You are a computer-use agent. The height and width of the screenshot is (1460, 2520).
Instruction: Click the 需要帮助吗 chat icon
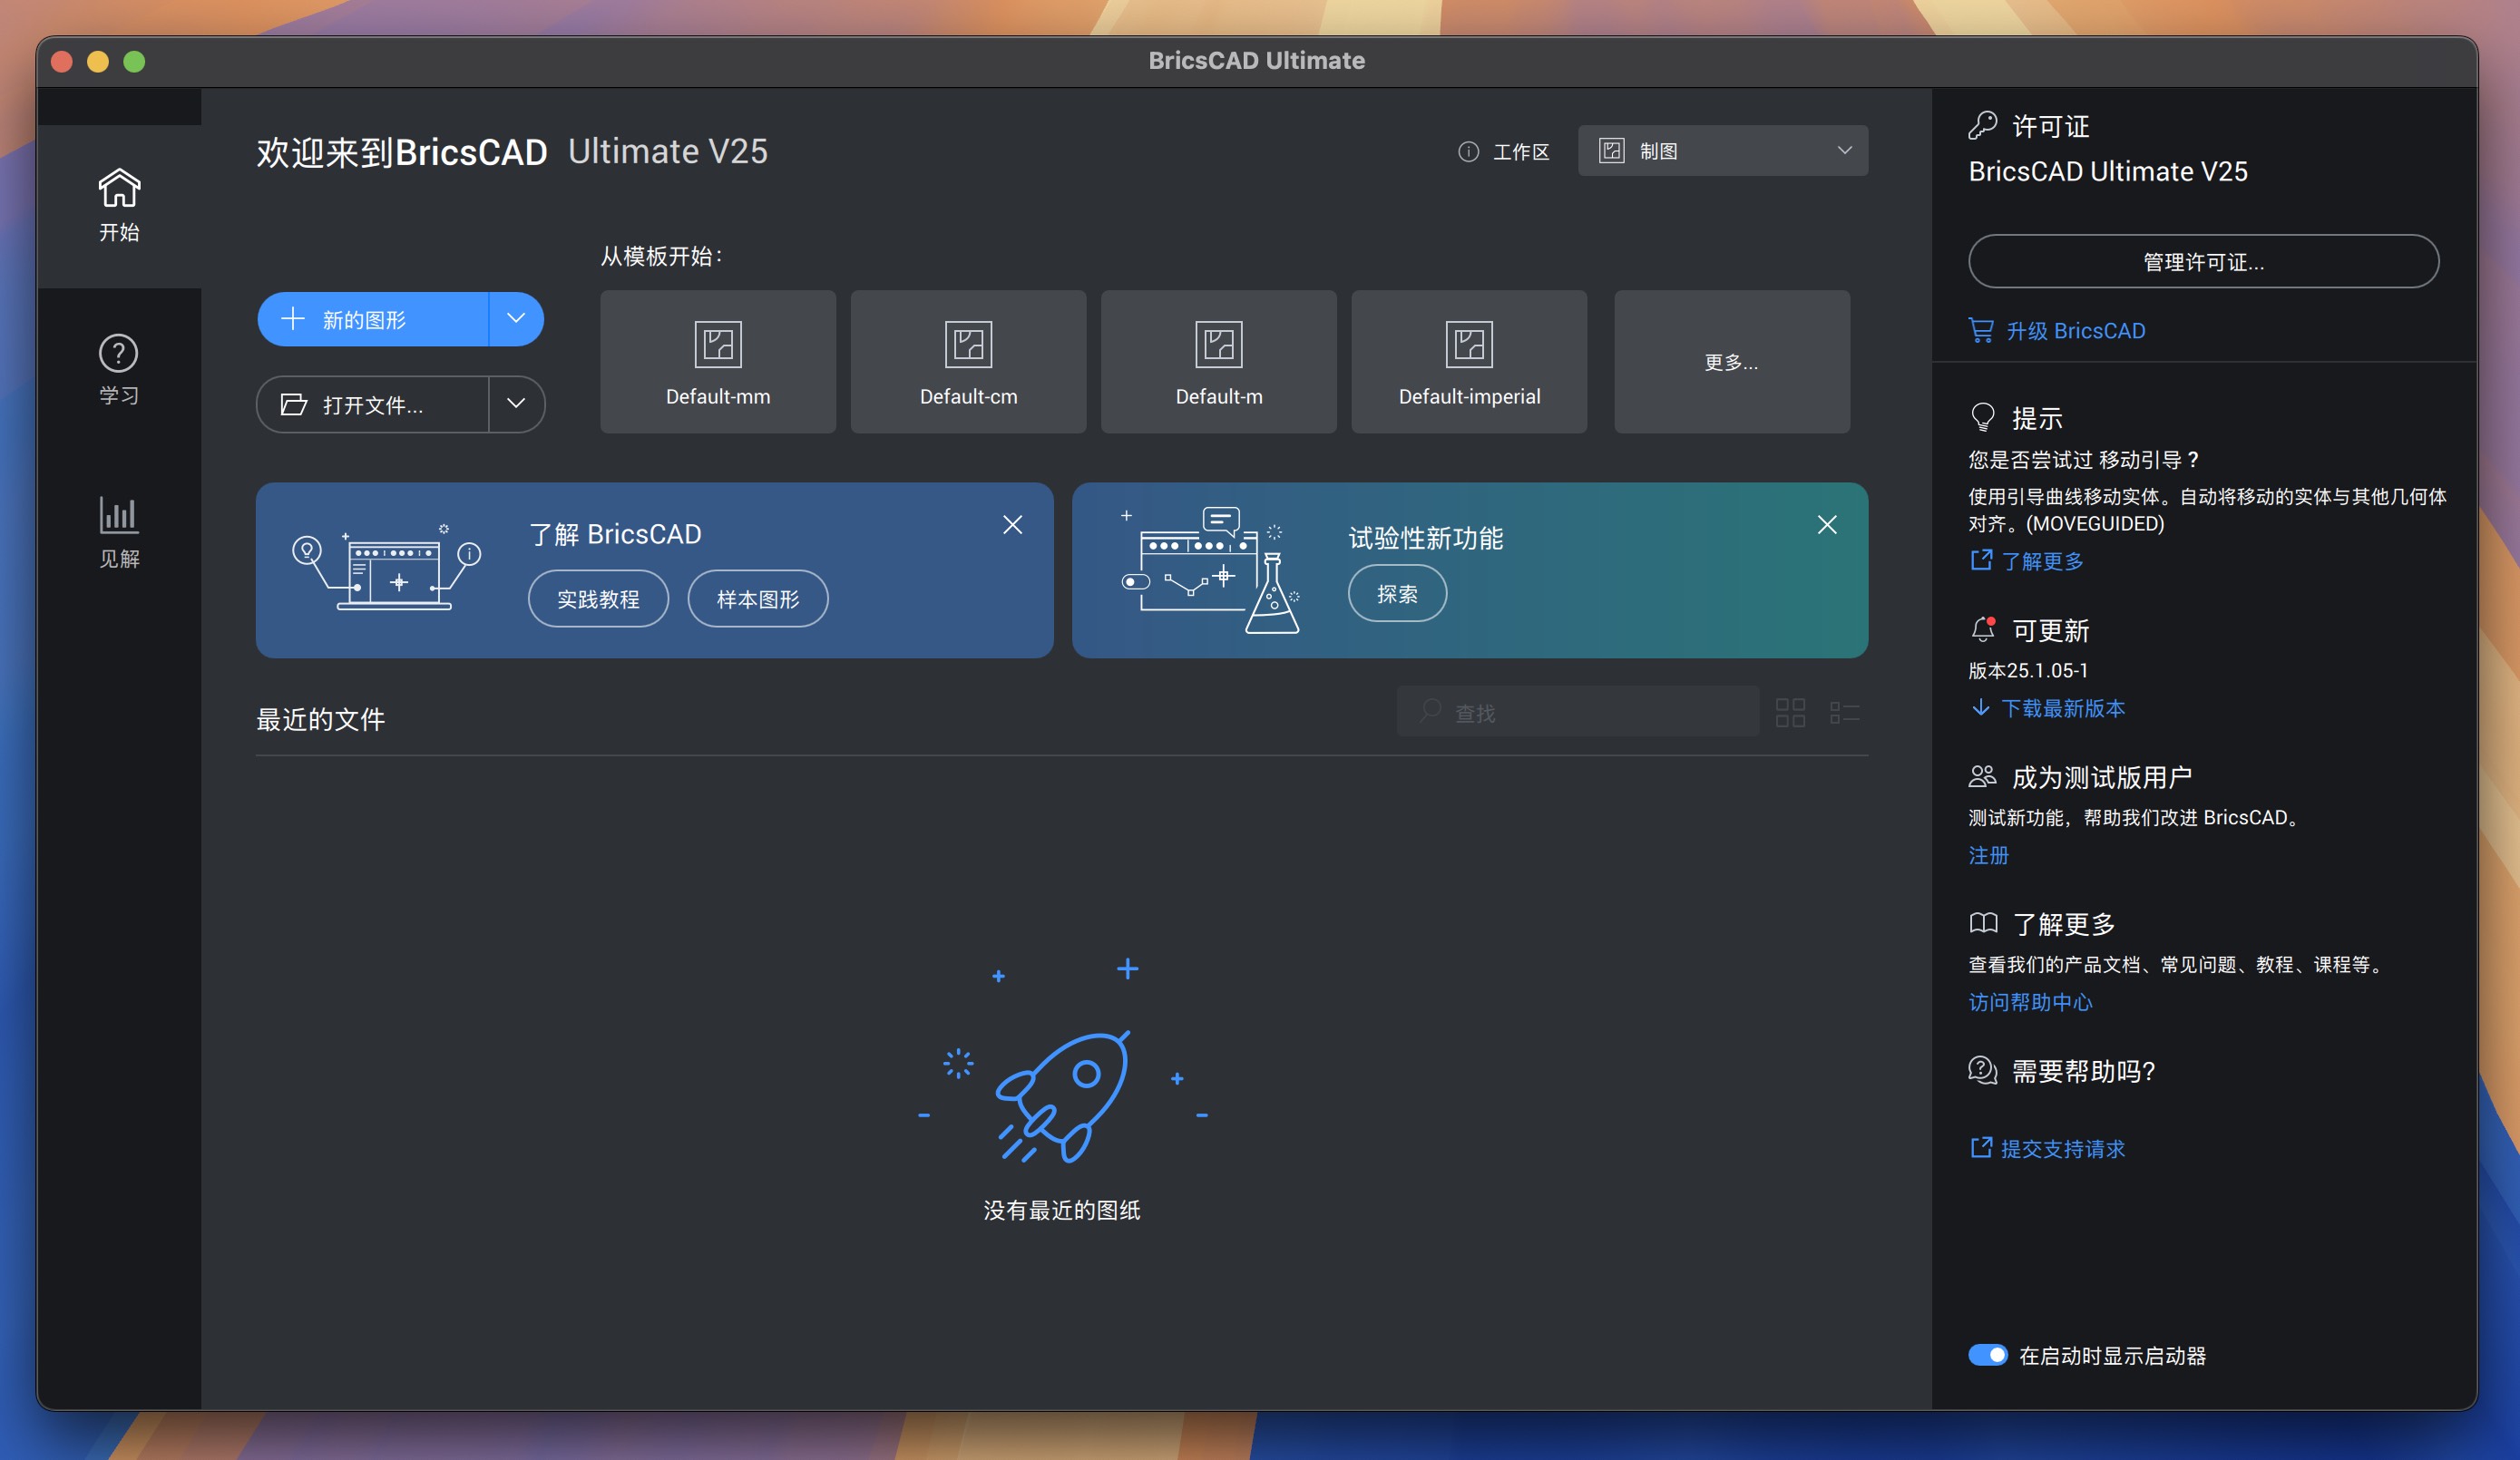[1982, 1070]
